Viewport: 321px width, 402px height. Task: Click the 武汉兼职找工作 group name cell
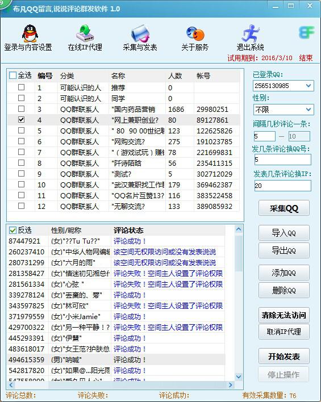(x=138, y=185)
